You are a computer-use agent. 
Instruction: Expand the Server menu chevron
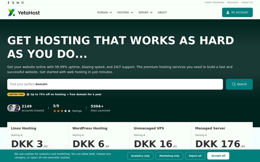151,12
